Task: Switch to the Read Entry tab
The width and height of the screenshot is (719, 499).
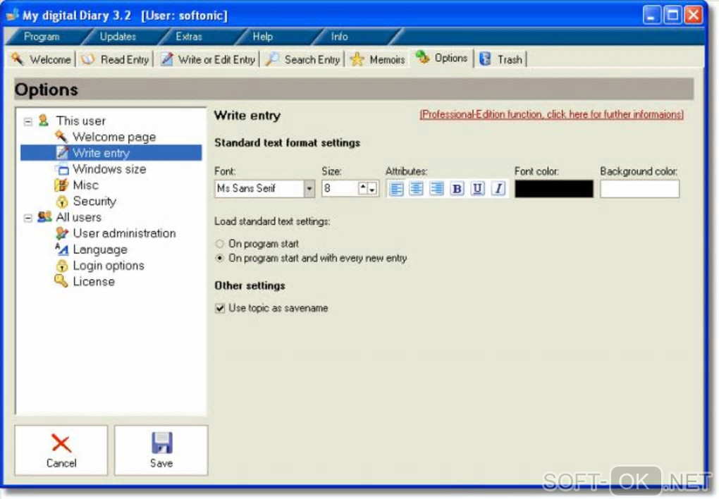Action: click(115, 60)
